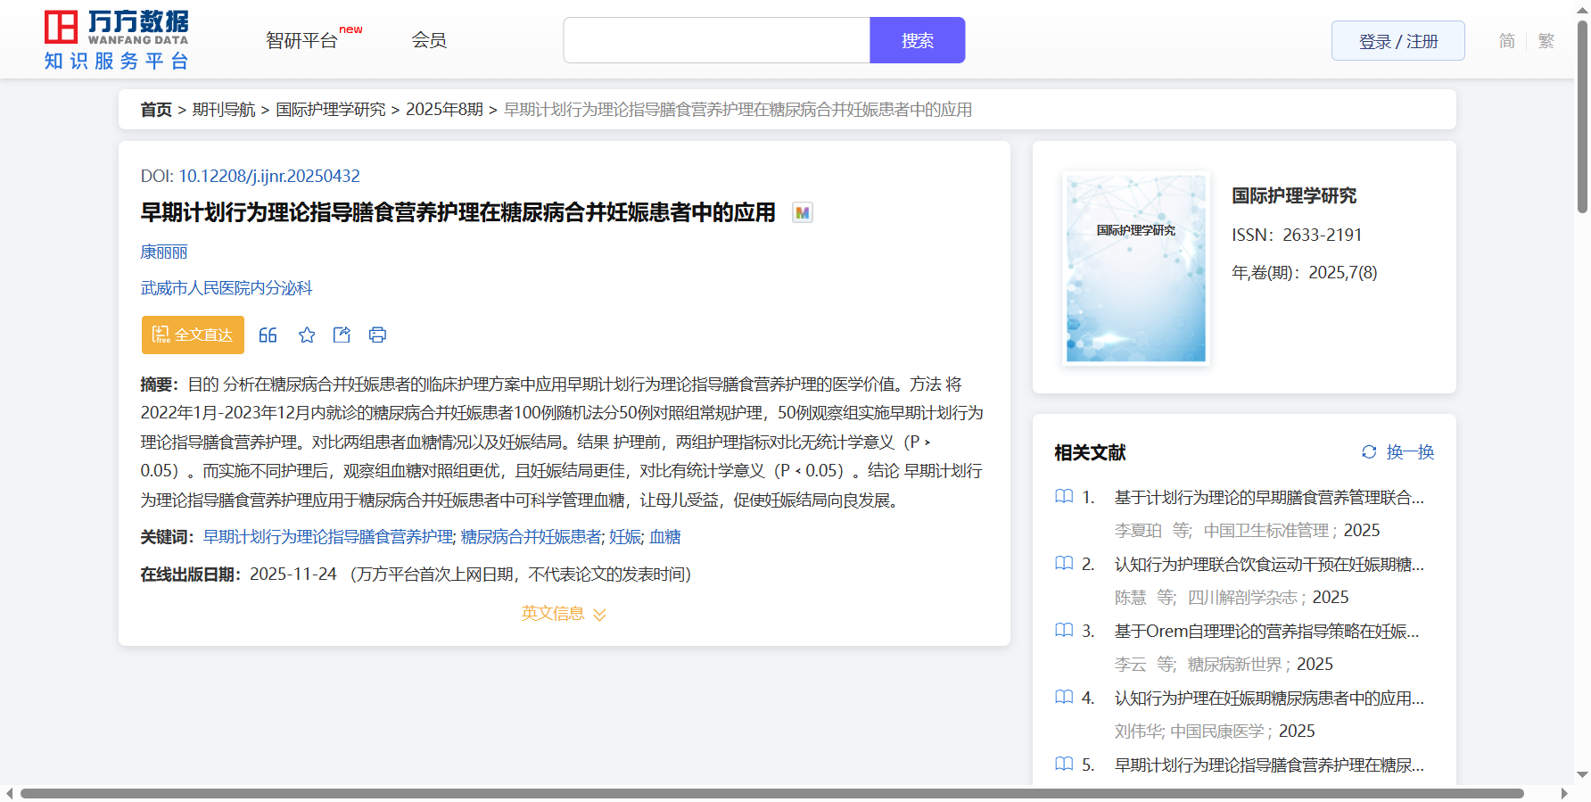Click the 登录 / 注册 button
The height and width of the screenshot is (802, 1591).
click(x=1397, y=41)
